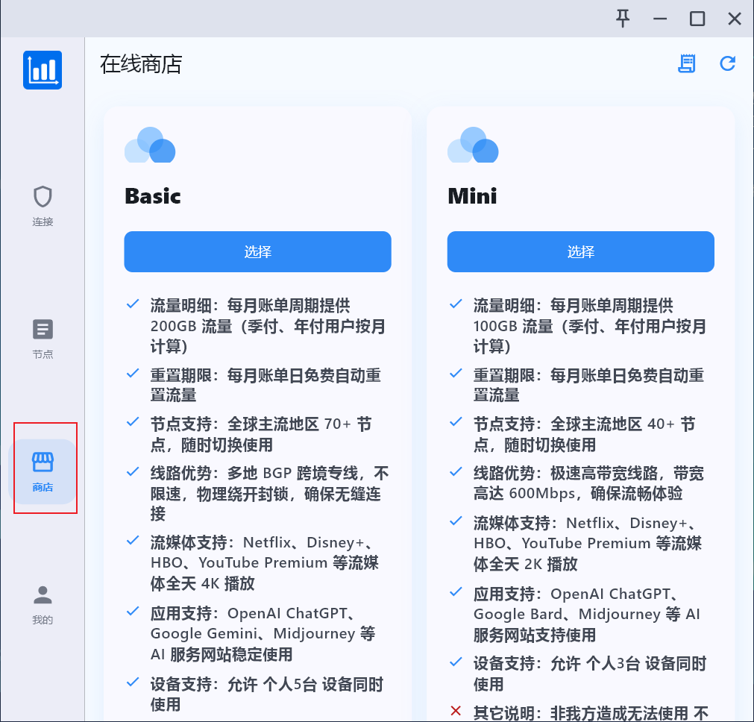
Task: Refresh the online store list
Action: pyautogui.click(x=728, y=63)
